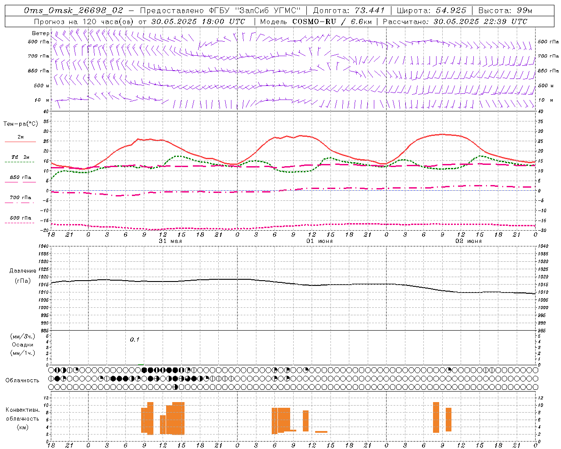This screenshot has width=561, height=449.
Task: Click the 'Облачность' cloud cover label
Action: pyautogui.click(x=23, y=381)
